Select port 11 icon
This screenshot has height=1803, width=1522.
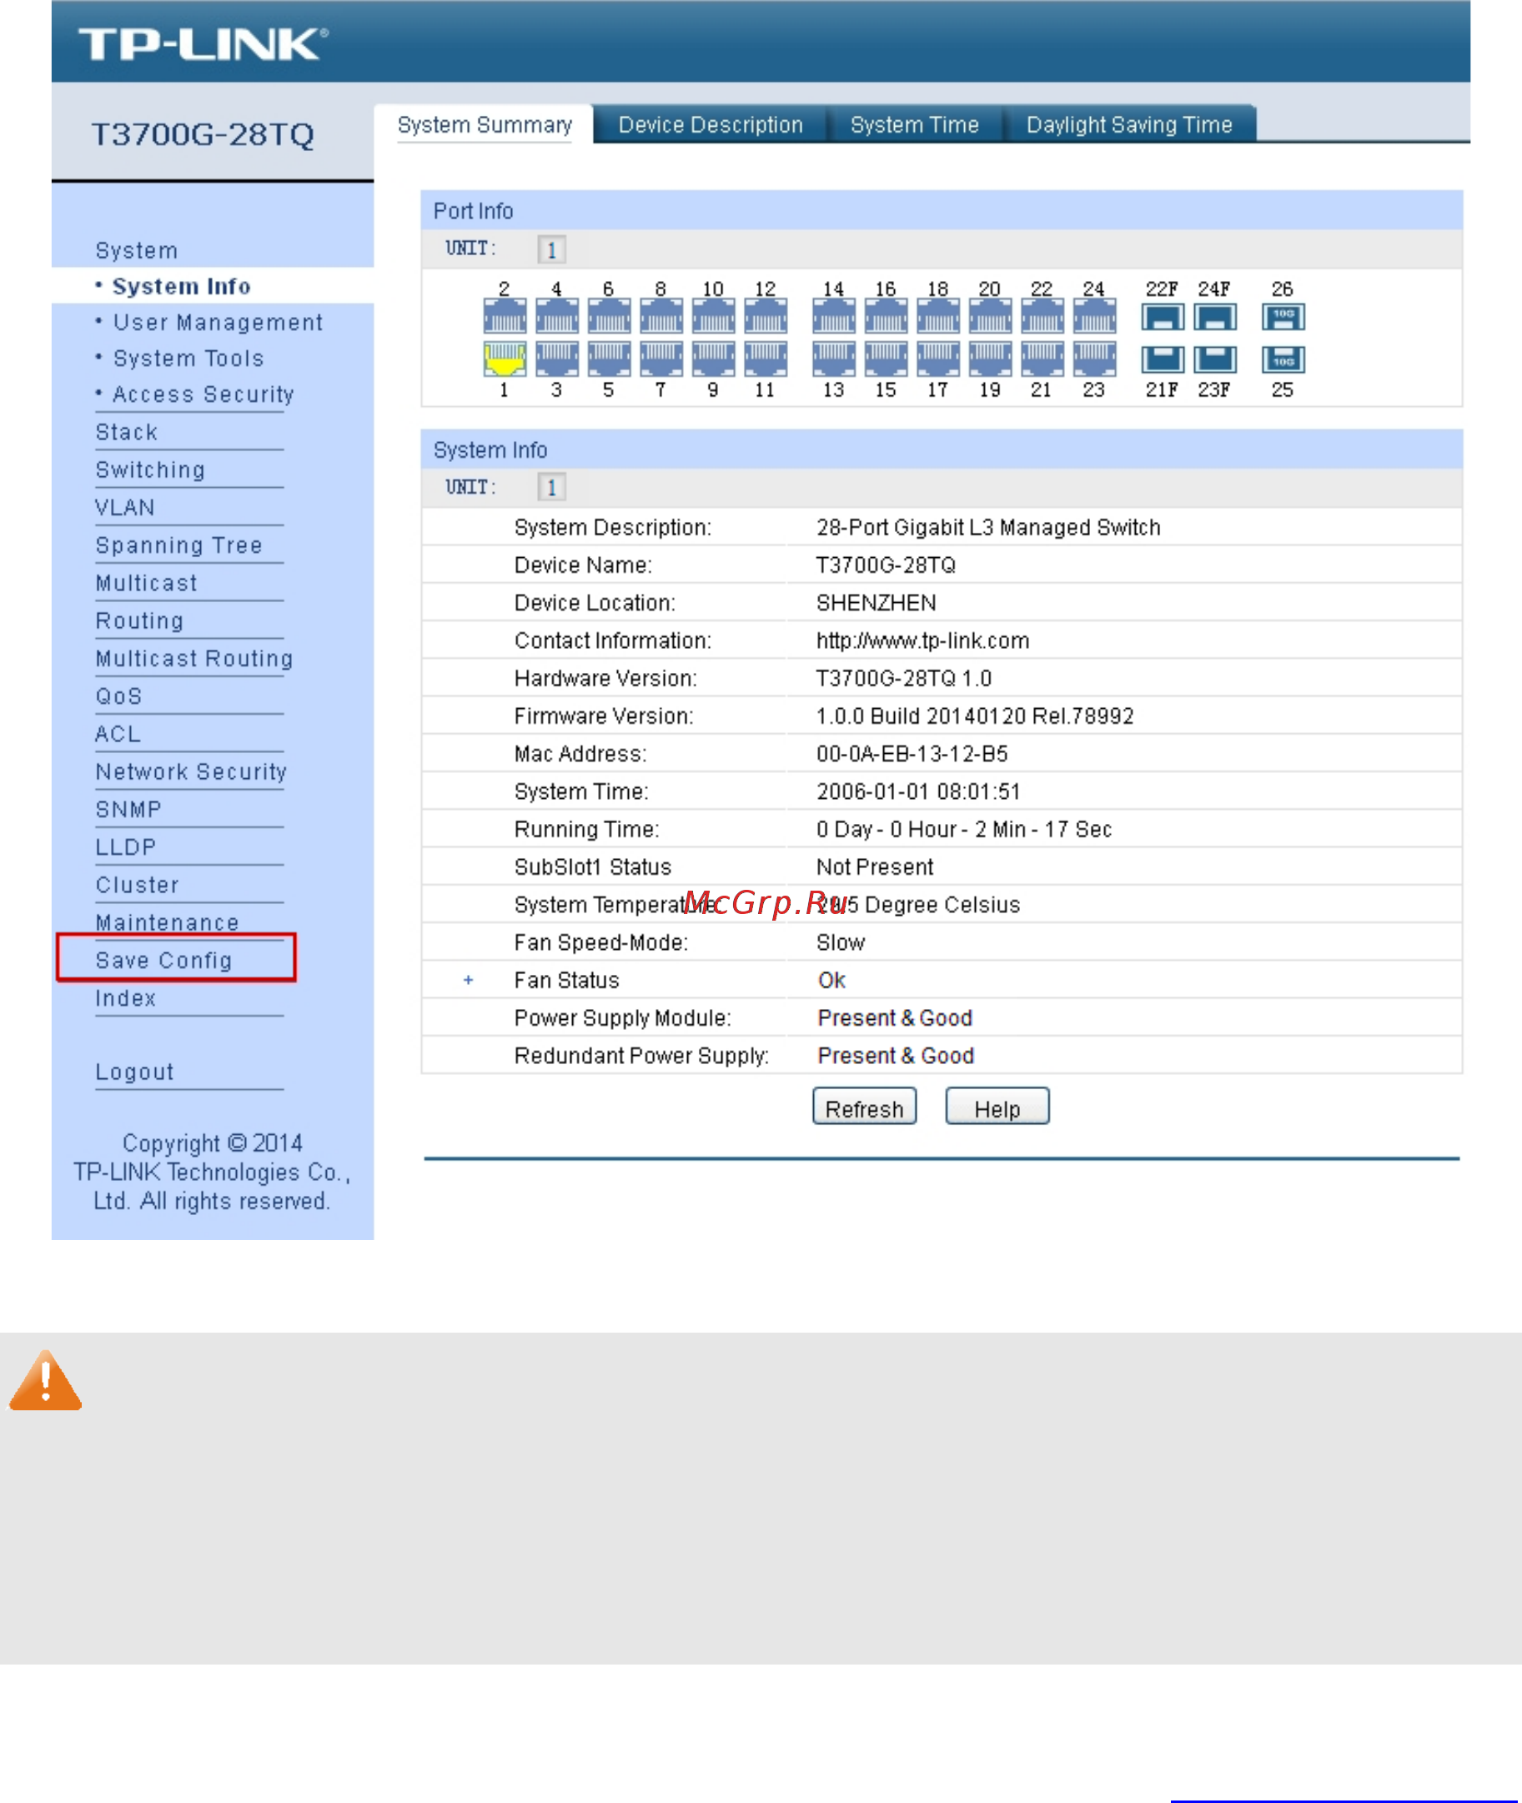766,359
